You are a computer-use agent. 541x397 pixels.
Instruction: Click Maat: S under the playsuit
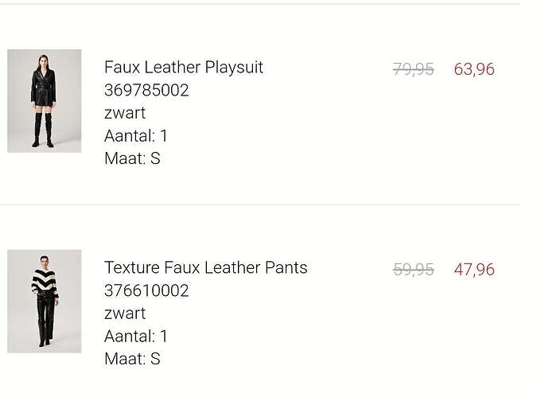coord(132,158)
